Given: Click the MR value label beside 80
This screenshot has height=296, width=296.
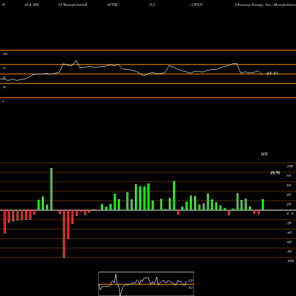Looking at the screenshot, I should click(x=275, y=173).
